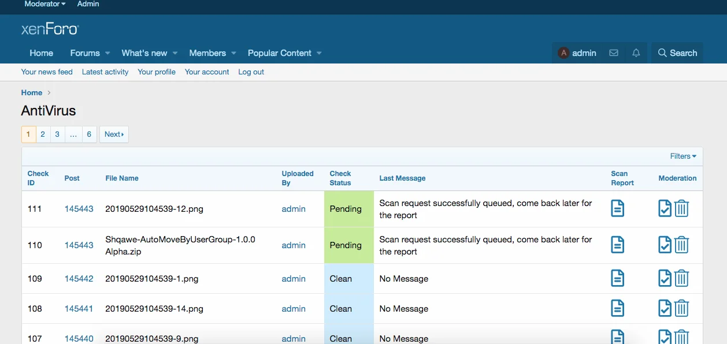Open the Moderator dropdown menu

(45, 4)
